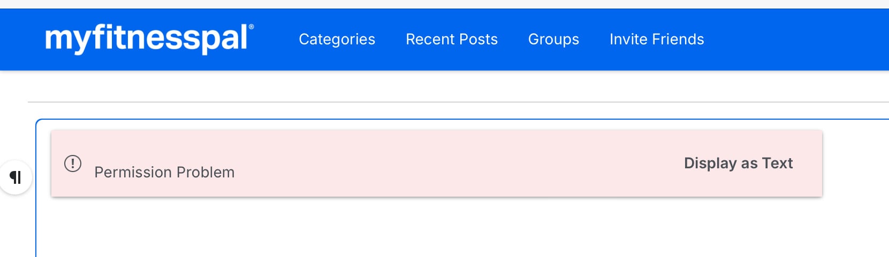The width and height of the screenshot is (889, 257).
Task: Go to the Groups page
Action: click(553, 39)
